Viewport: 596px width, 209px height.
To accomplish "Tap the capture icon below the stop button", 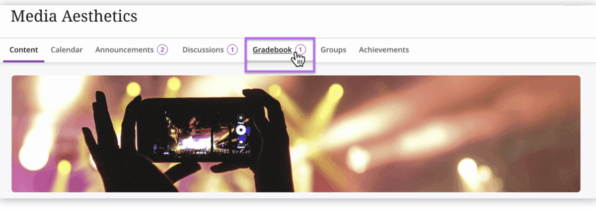I will [241, 142].
